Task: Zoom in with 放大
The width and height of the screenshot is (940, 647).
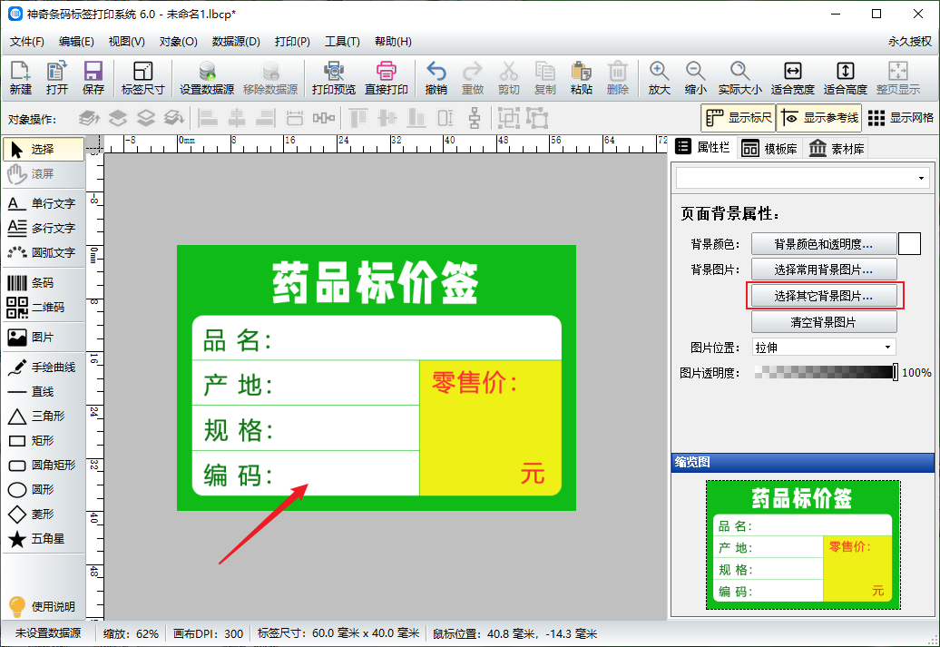Action: (x=659, y=78)
